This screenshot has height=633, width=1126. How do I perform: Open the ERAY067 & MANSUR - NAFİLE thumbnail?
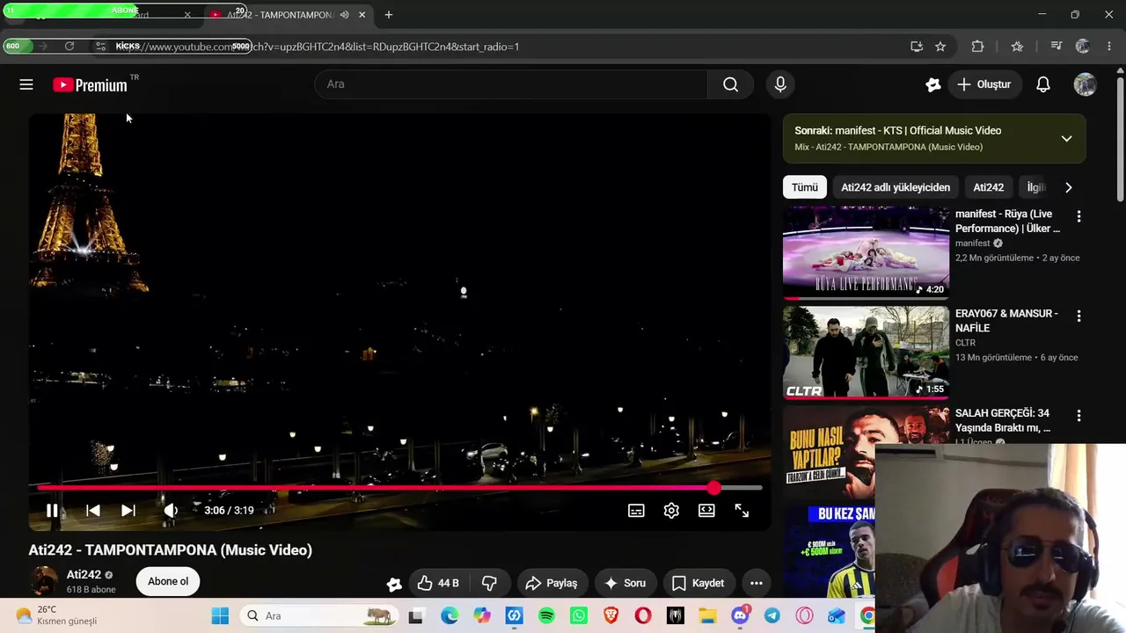click(866, 353)
